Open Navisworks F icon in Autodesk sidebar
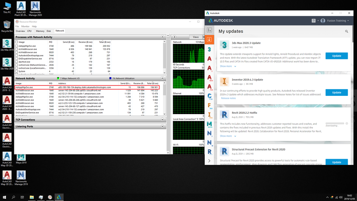357x201 pixels. tap(210, 133)
